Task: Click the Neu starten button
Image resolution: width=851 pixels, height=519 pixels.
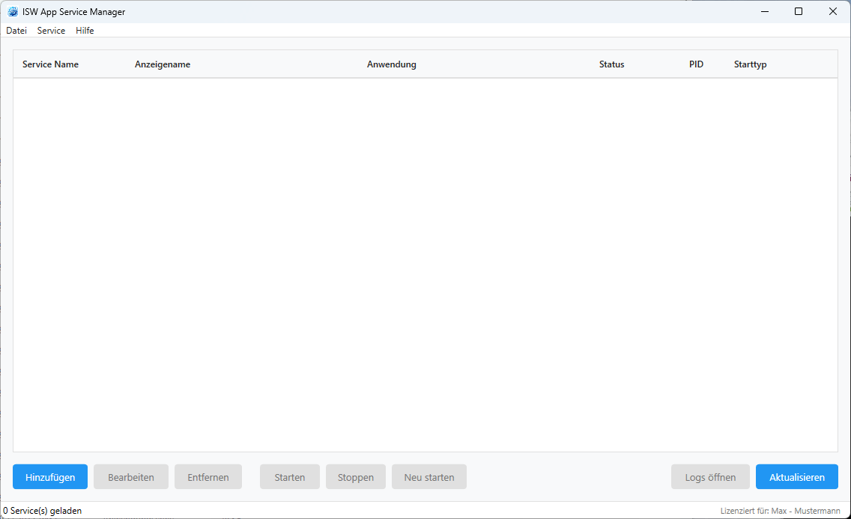Action: point(429,477)
